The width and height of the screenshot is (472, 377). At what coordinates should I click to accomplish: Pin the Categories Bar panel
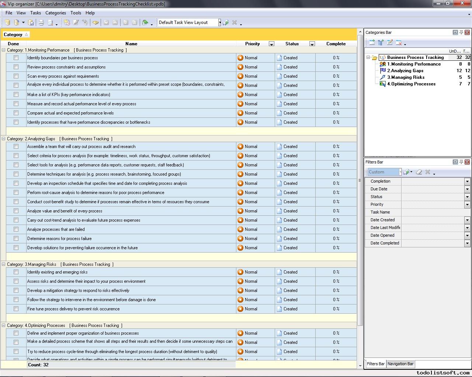(x=461, y=32)
